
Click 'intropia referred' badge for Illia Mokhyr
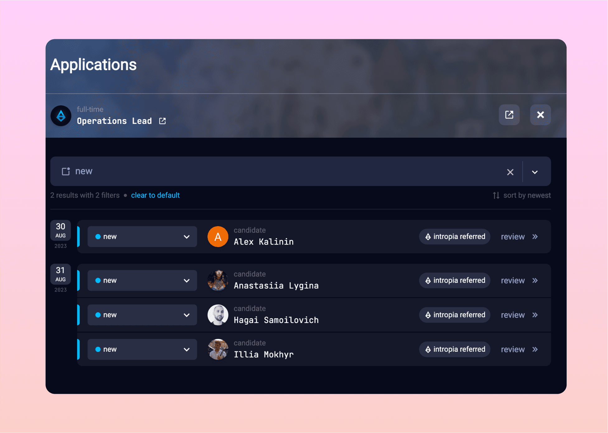455,349
